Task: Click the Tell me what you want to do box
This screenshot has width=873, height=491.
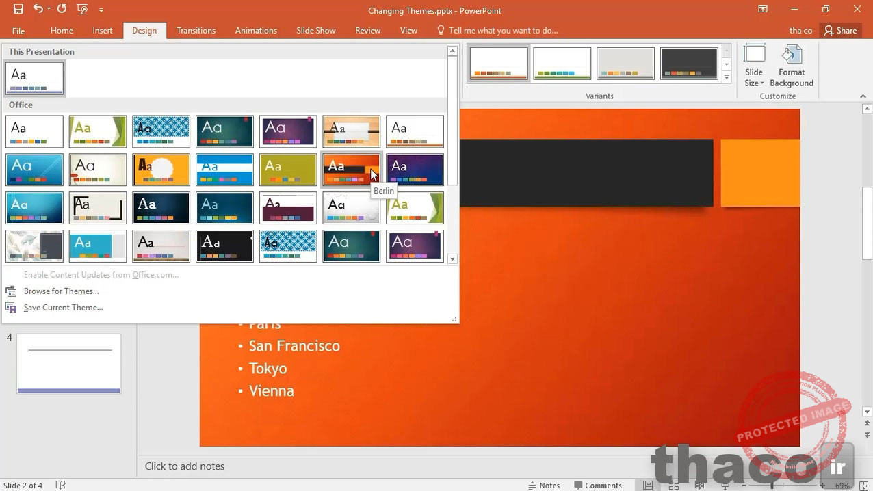Action: tap(497, 31)
